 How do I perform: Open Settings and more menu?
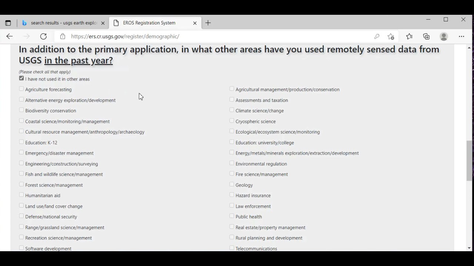(x=461, y=36)
